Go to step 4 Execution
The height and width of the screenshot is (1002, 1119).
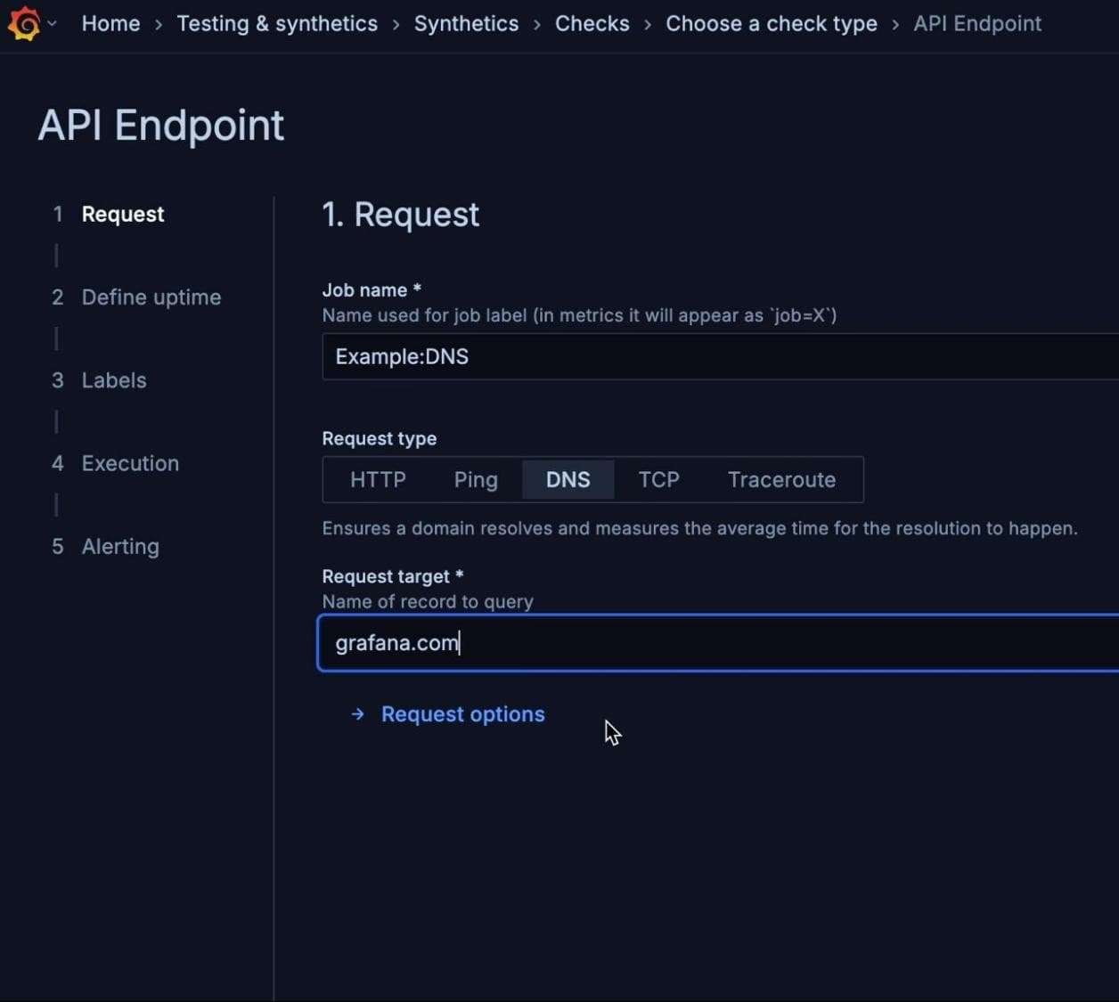click(x=130, y=463)
